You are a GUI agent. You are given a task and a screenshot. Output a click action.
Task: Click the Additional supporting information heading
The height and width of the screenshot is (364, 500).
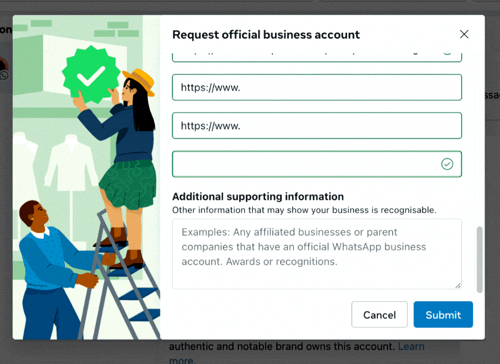[258, 197]
